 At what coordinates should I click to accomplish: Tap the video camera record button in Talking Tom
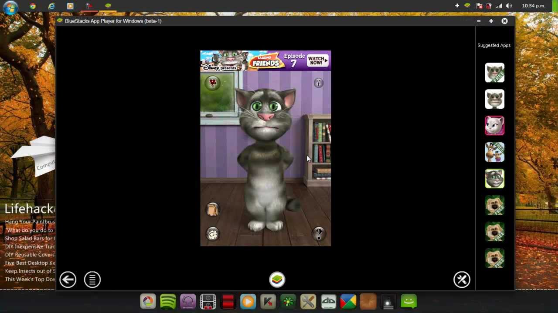213,83
